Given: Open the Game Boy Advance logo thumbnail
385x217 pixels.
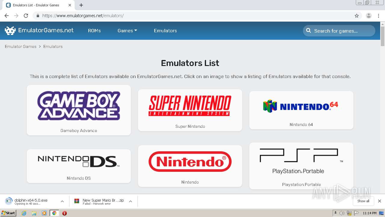Looking at the screenshot, I should tap(79, 106).
